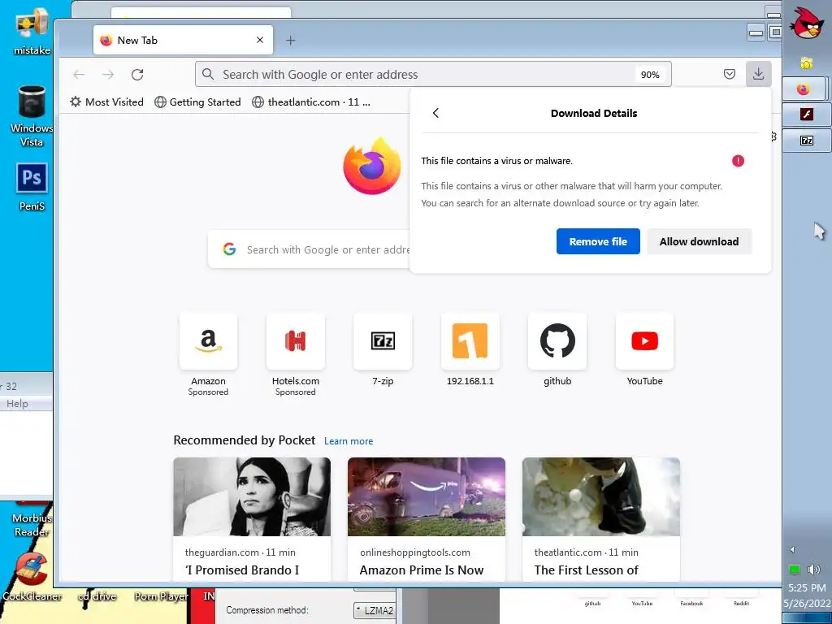
Task: Click 'The First Lesson of' headline
Action: pyautogui.click(x=587, y=570)
